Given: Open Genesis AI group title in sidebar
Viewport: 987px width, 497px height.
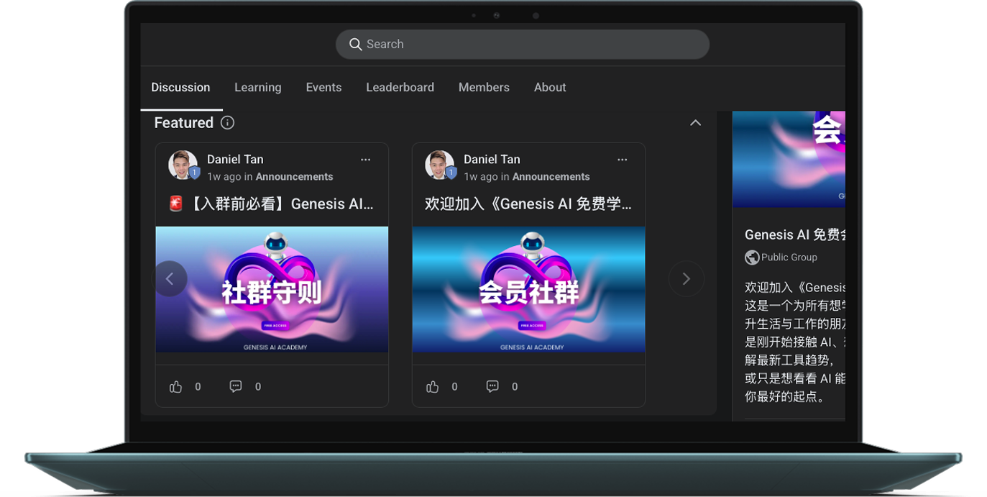Looking at the screenshot, I should point(795,234).
